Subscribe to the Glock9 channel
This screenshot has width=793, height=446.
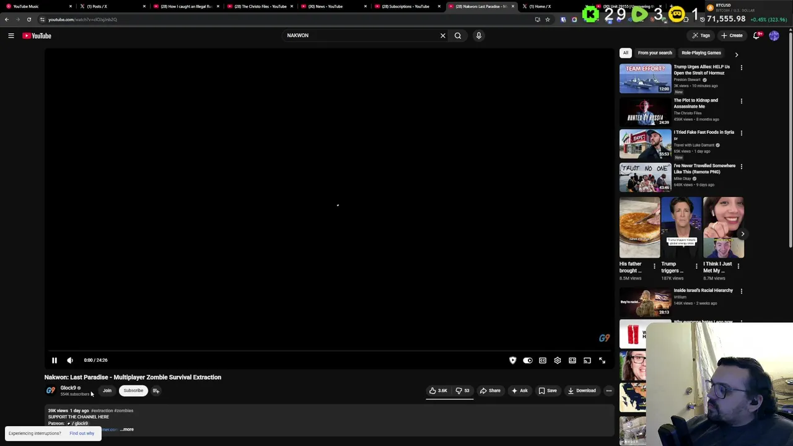[133, 390]
